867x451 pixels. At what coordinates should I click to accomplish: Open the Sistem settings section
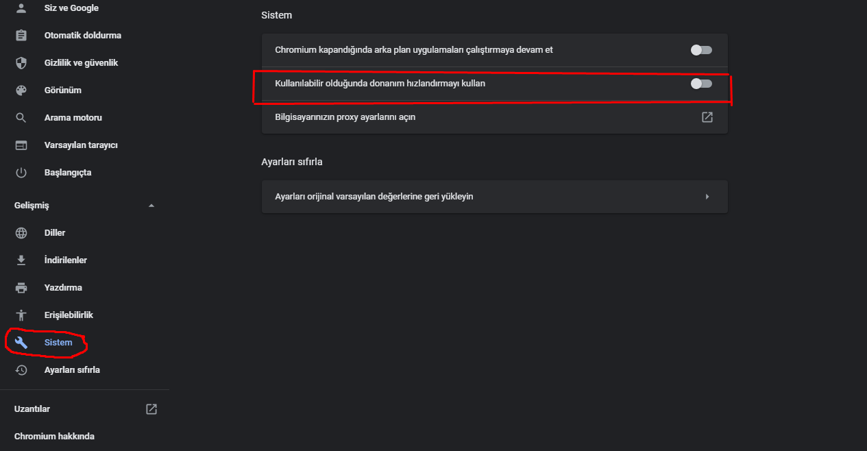tap(58, 343)
